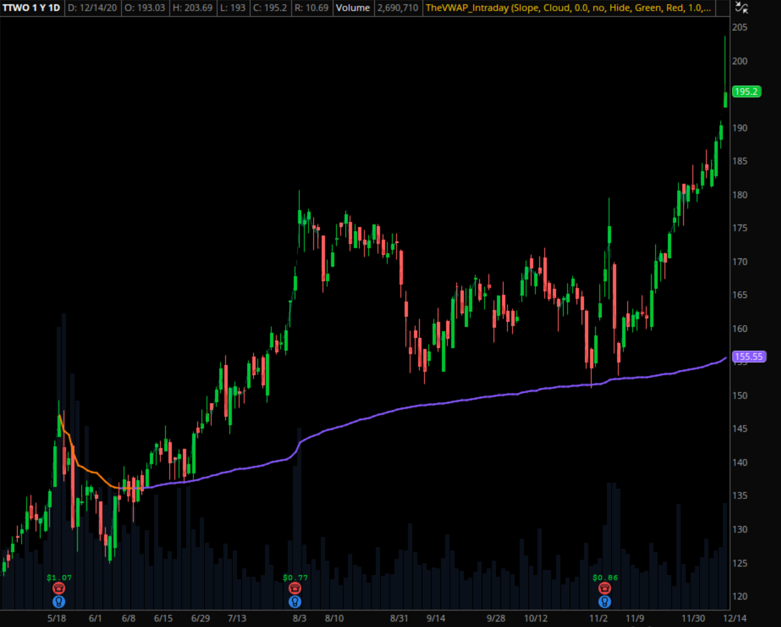This screenshot has height=627, width=781.
Task: Click the 8/10 date on time axis
Action: coord(334,618)
